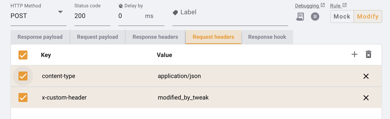Screen dimensions: 390x119
Task: Switch rule mode to Mock
Action: (342, 16)
